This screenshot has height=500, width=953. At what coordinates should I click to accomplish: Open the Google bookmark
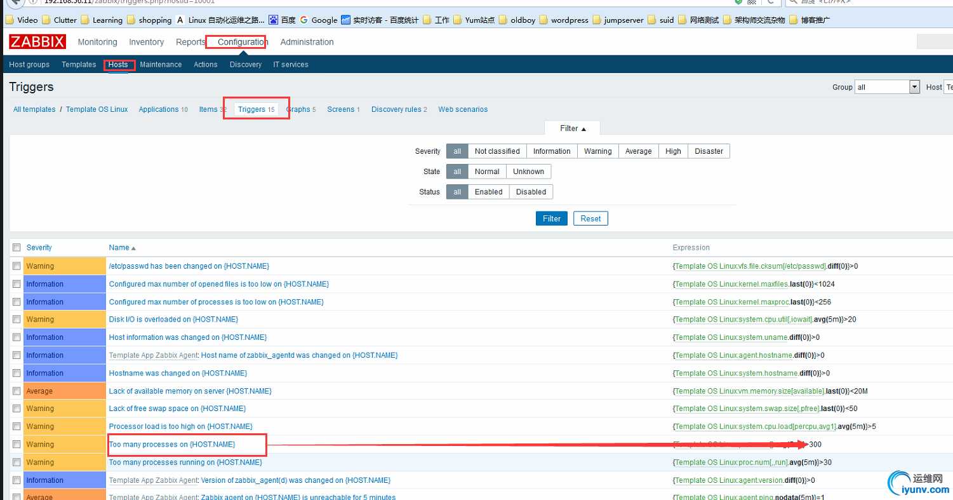click(319, 20)
